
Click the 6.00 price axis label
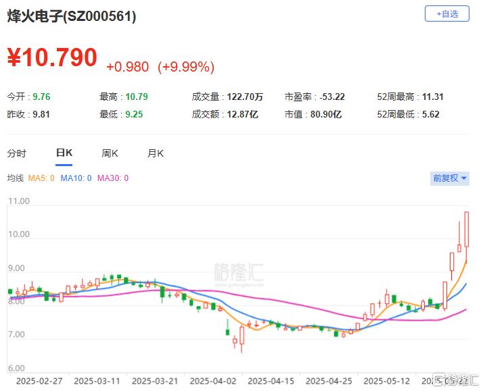pos(16,368)
